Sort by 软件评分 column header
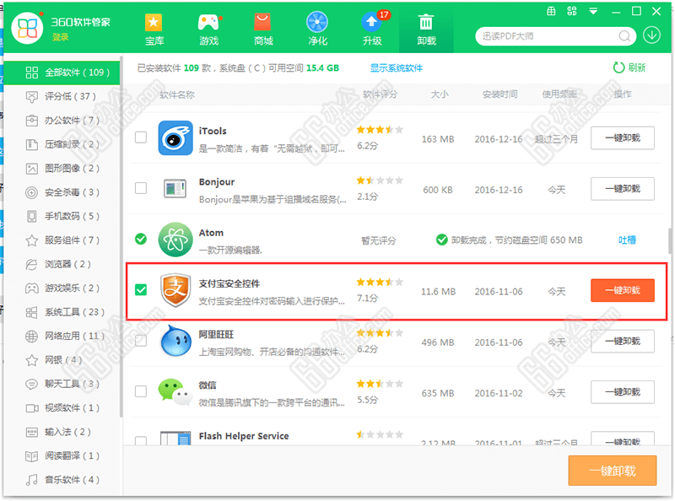The height and width of the screenshot is (501, 675). click(381, 94)
